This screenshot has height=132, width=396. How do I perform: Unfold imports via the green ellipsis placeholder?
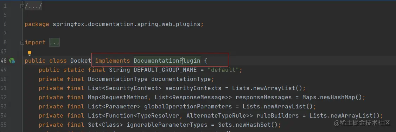click(x=54, y=43)
